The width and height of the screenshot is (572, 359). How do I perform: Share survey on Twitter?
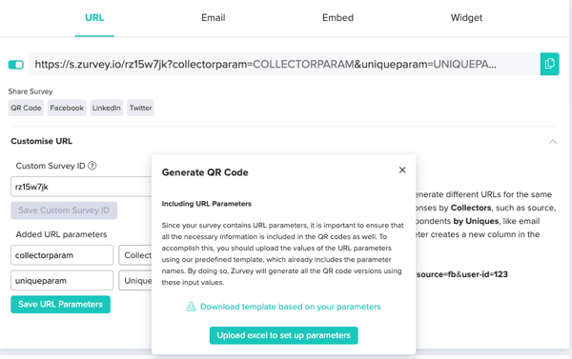click(140, 108)
